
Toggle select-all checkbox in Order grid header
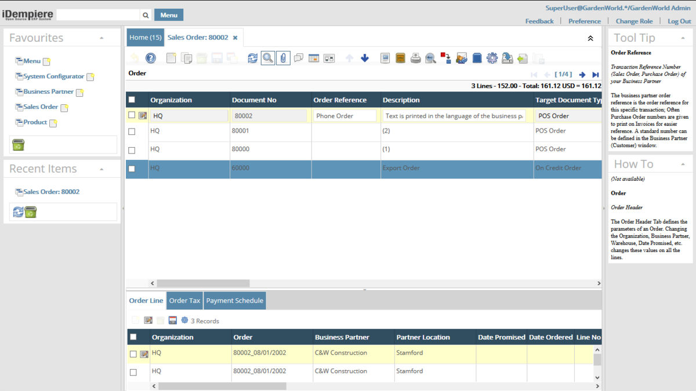pyautogui.click(x=132, y=100)
